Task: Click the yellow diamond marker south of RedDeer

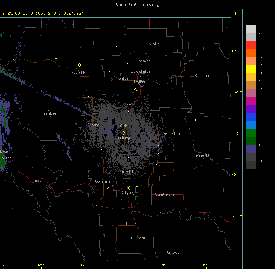Action: 136,90
